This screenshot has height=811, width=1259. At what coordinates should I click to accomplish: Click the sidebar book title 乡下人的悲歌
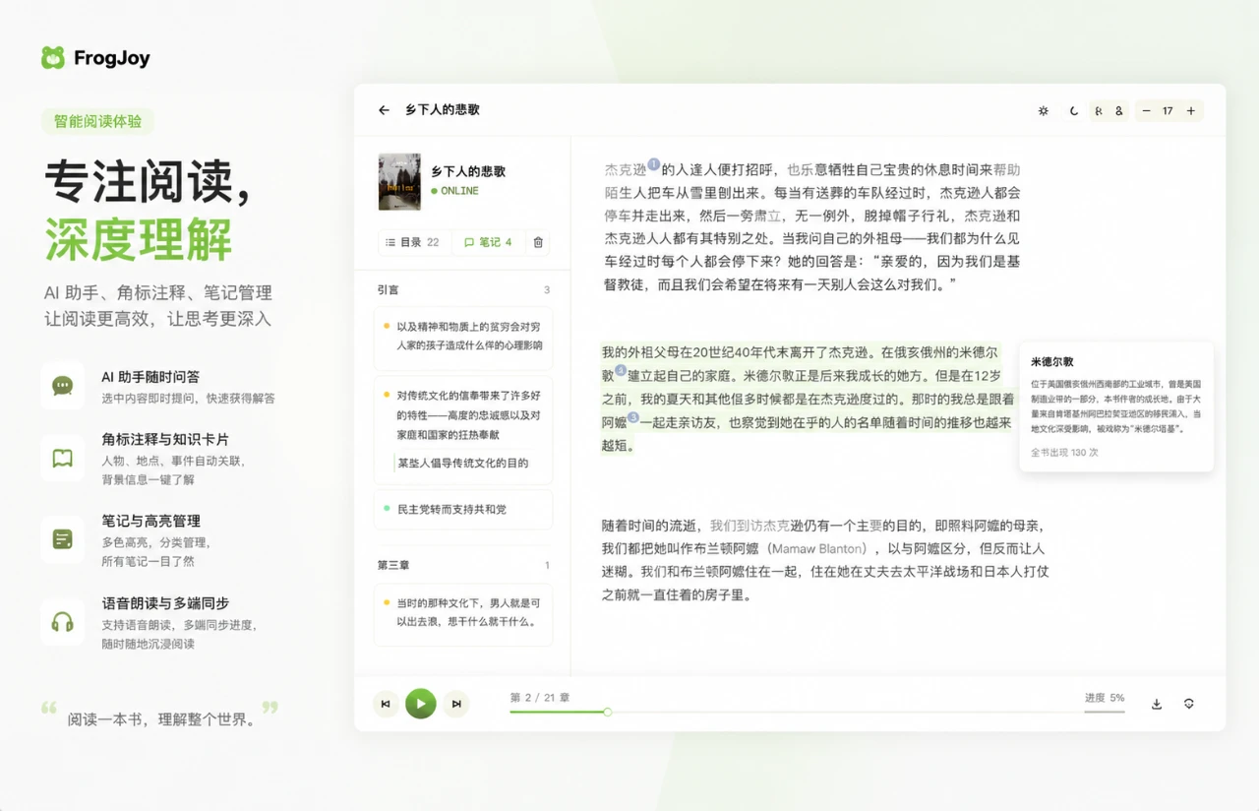[x=468, y=171]
